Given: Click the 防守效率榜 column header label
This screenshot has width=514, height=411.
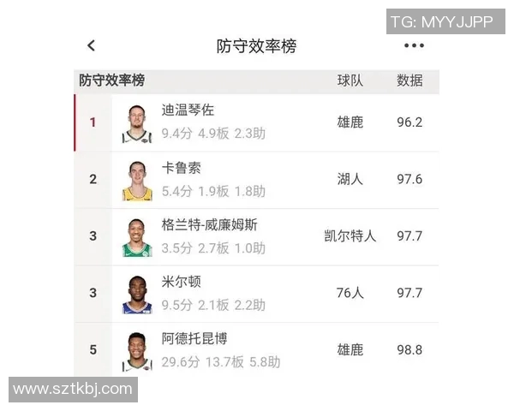Looking at the screenshot, I should click(112, 80).
